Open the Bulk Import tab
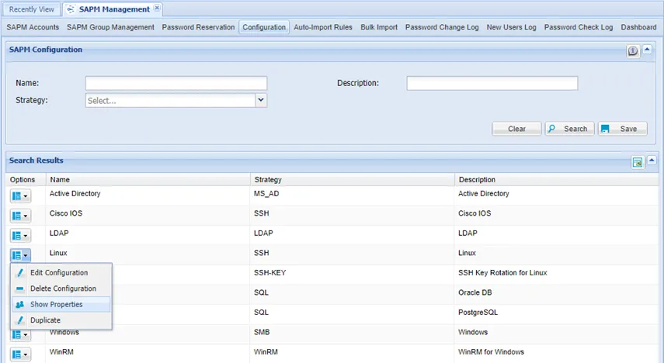Viewport: 664px width, 363px height. tap(379, 27)
